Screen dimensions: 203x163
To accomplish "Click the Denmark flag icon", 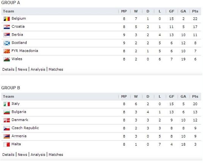I will pos(7,120).
